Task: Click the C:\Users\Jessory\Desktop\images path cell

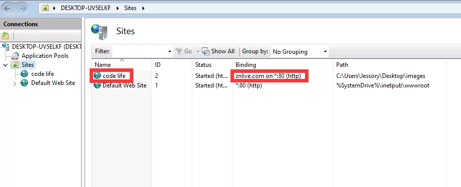Action: [381, 76]
